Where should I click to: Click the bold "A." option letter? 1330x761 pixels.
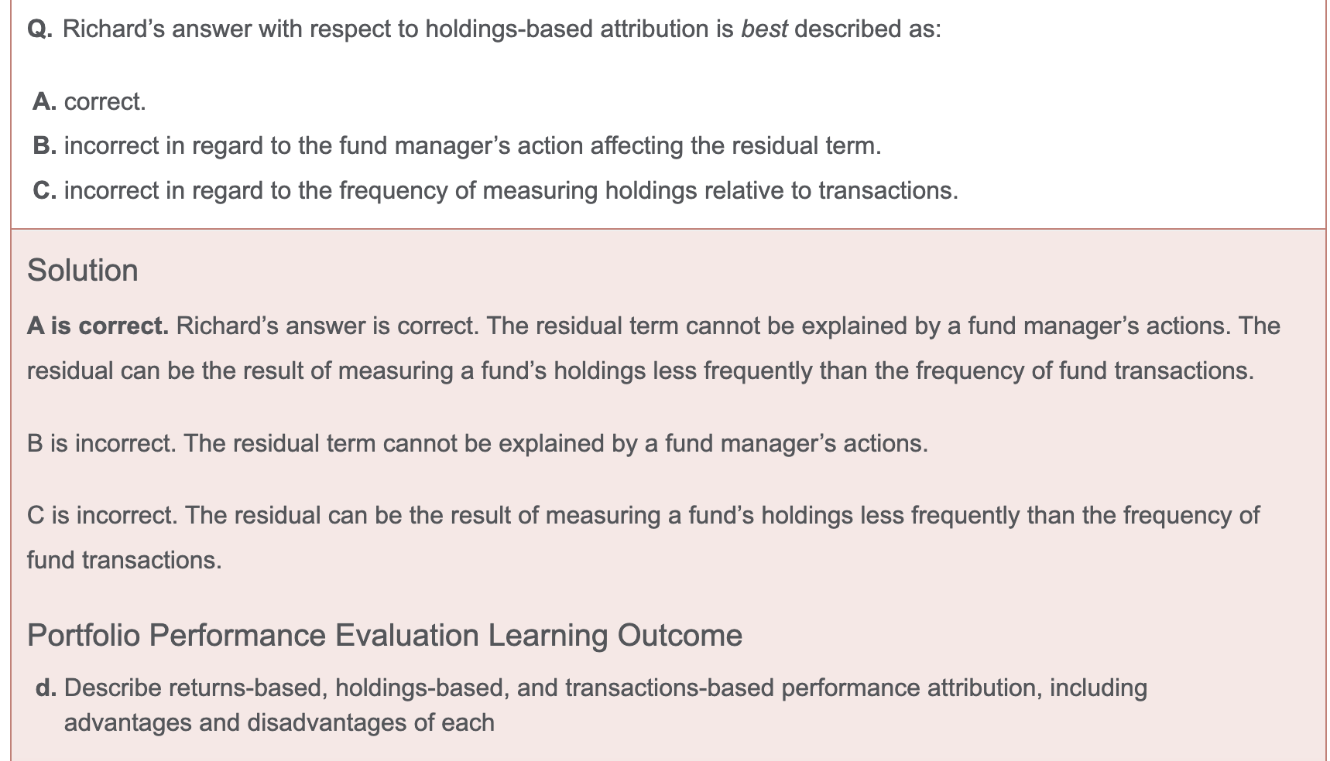coord(44,101)
